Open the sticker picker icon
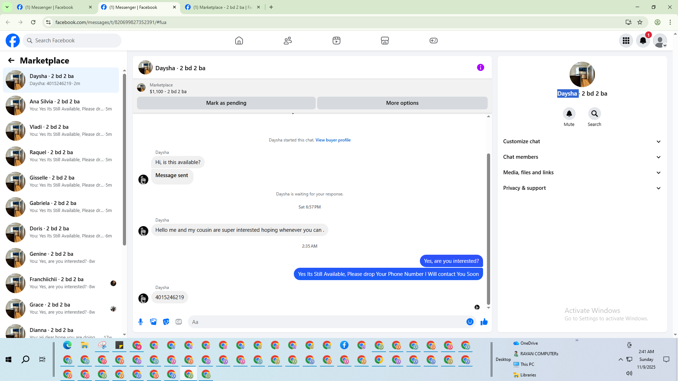Screen dimensions: 678x381 pyautogui.click(x=166, y=322)
